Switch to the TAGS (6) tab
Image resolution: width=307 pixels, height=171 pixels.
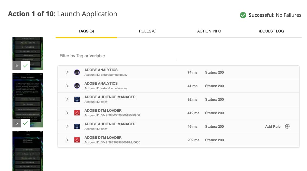pos(86,31)
